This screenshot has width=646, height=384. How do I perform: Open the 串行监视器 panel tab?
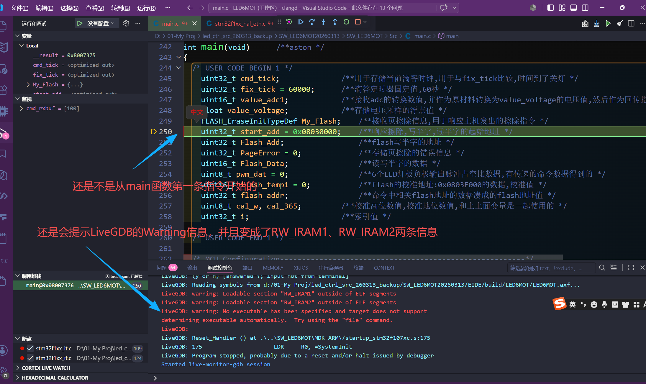coord(331,268)
